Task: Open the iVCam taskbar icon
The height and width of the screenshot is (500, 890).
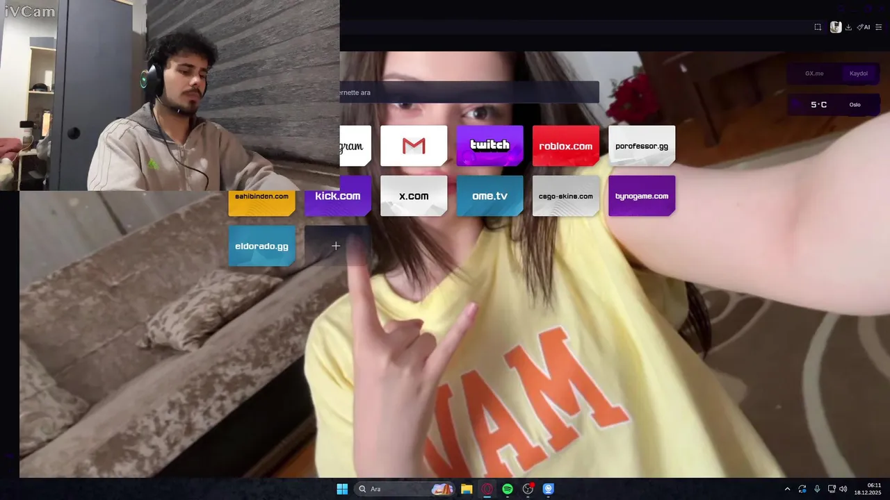Action: click(549, 489)
